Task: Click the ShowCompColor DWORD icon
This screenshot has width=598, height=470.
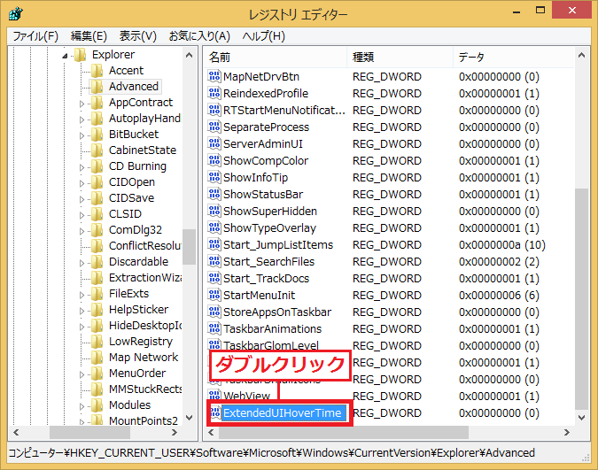Action: [214, 160]
